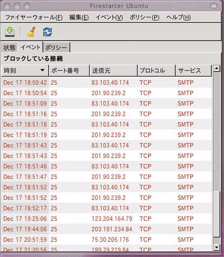Select the row Dec 17 18:51:46
This screenshot has height=257, width=224.
tap(107, 166)
